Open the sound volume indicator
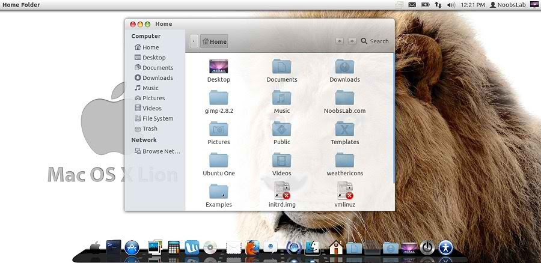 pos(451,5)
